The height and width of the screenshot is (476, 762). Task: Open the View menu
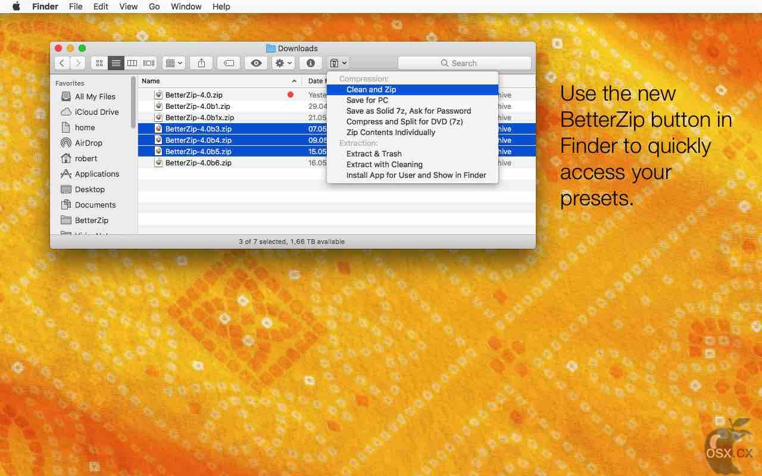[128, 7]
